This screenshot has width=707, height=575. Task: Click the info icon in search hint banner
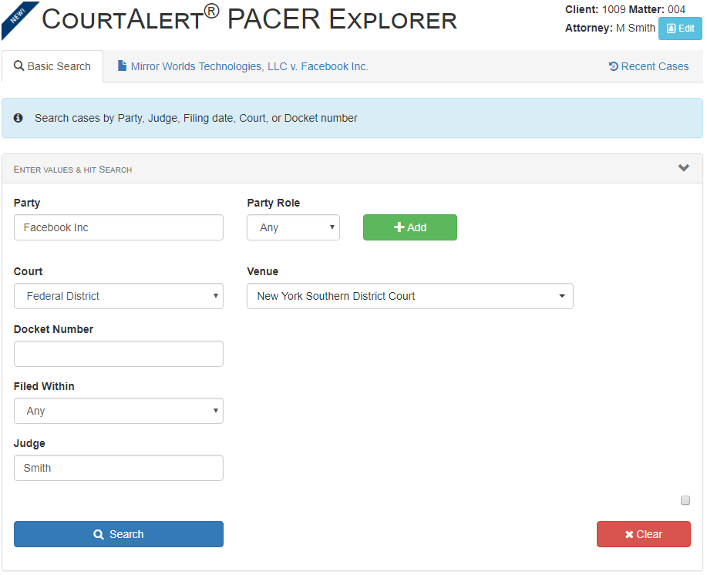tap(18, 118)
